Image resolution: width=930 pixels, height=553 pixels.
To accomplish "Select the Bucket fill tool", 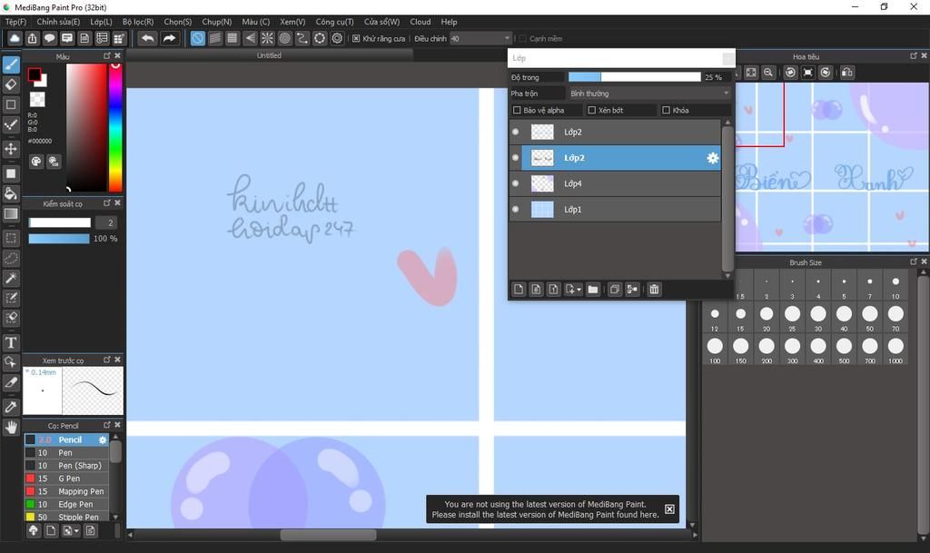I will (x=11, y=193).
